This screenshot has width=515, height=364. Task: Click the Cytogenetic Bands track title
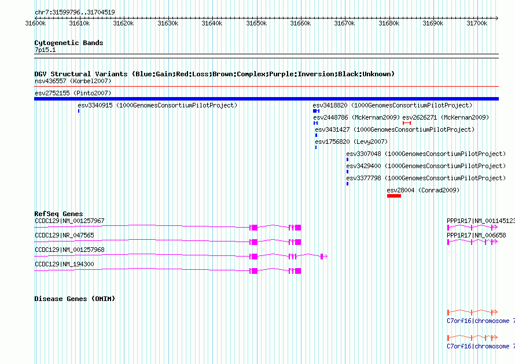(x=69, y=43)
